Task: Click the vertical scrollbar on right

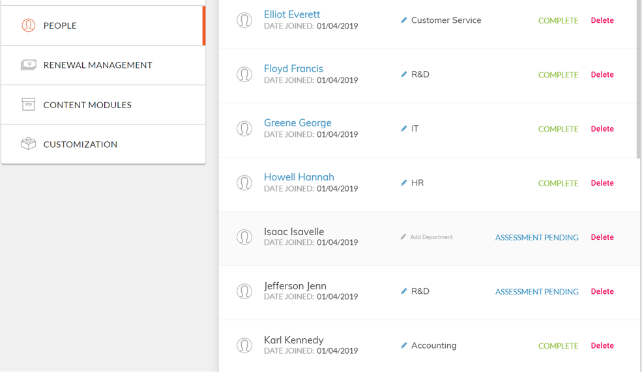Action: click(638, 78)
